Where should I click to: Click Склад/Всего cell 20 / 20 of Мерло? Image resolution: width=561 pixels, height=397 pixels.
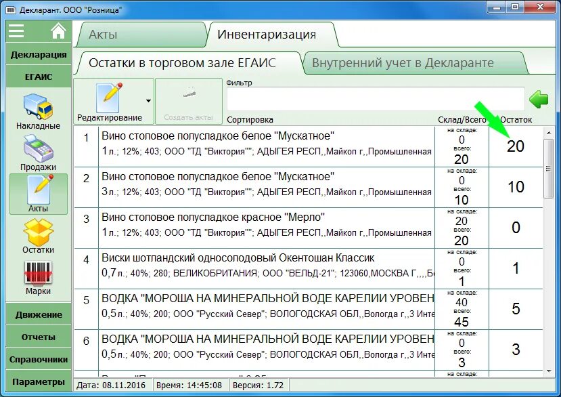tap(462, 228)
